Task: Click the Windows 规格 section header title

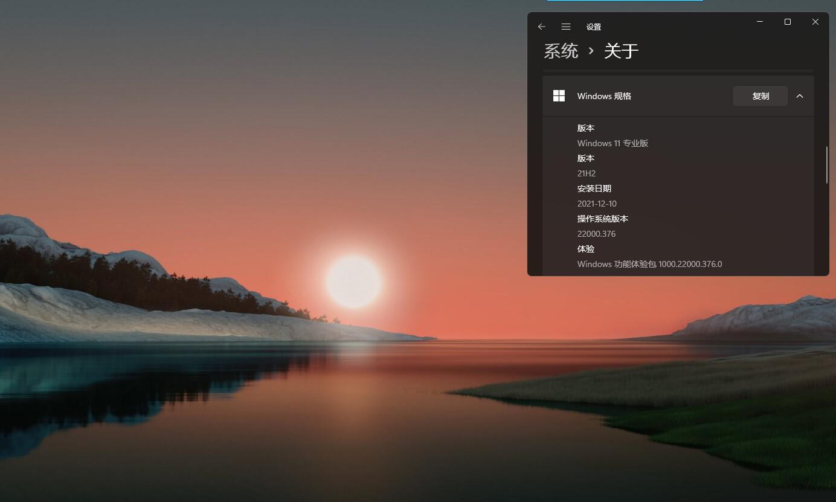Action: (x=604, y=96)
